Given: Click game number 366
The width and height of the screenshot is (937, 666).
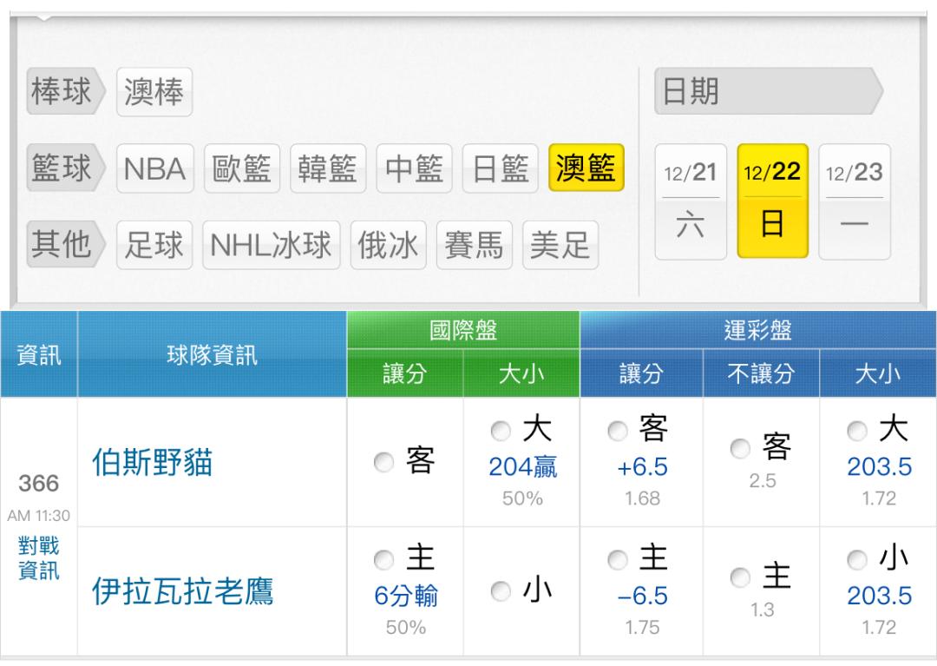Looking at the screenshot, I should click(x=39, y=483).
